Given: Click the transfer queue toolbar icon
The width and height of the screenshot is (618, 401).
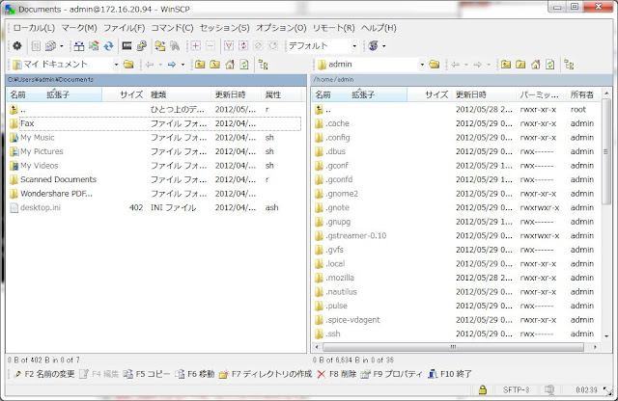Looking at the screenshot, I should tap(36, 46).
